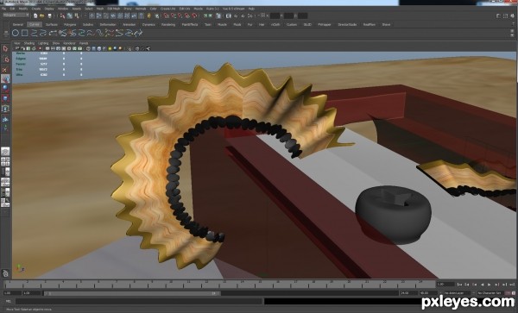Image resolution: width=518 pixels, height=313 pixels.
Task: Click the Open Scene folder icon
Action: pos(42,16)
